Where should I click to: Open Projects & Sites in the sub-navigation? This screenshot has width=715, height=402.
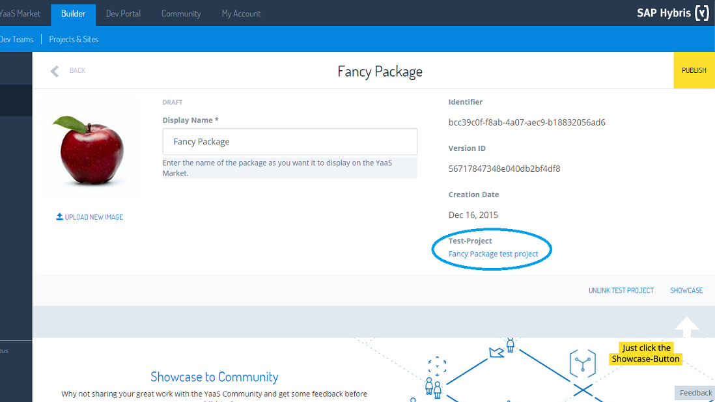click(74, 39)
